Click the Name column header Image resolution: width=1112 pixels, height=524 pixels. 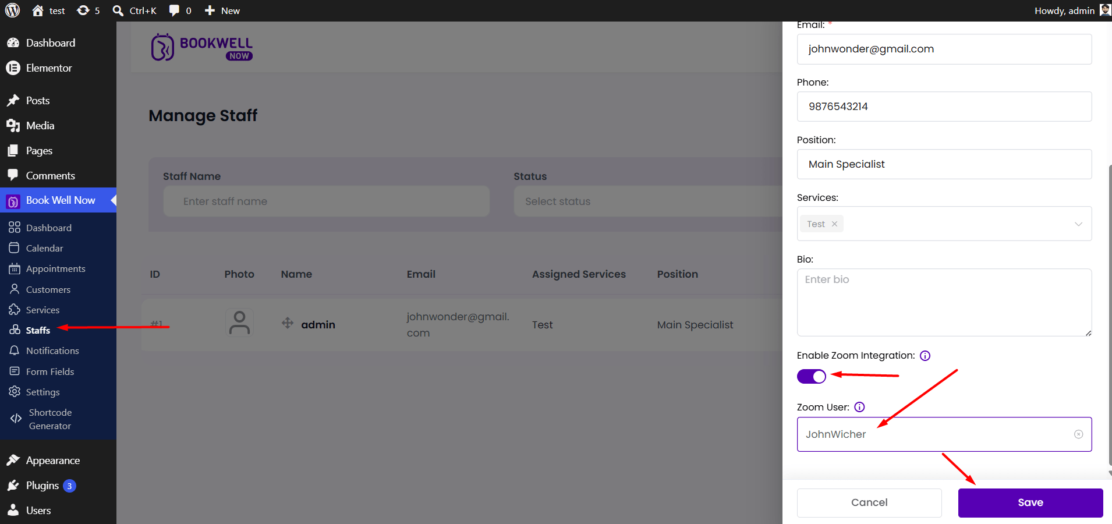pyautogui.click(x=296, y=274)
